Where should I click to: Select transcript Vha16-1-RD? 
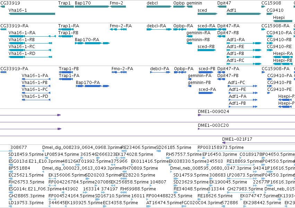pos(30,57)
